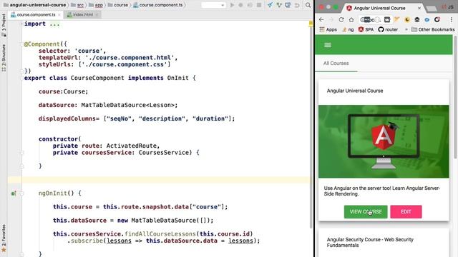Select the All Courses tab

(x=336, y=64)
